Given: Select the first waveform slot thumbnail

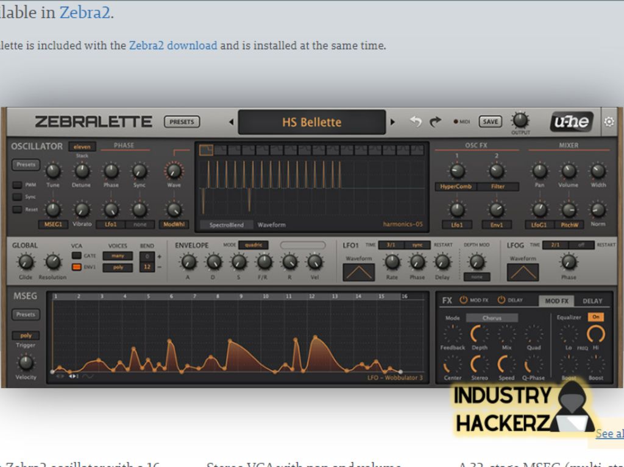Looking at the screenshot, I should point(206,150).
